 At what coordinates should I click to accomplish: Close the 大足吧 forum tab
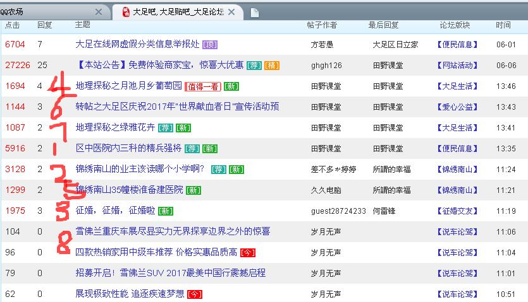pos(231,12)
